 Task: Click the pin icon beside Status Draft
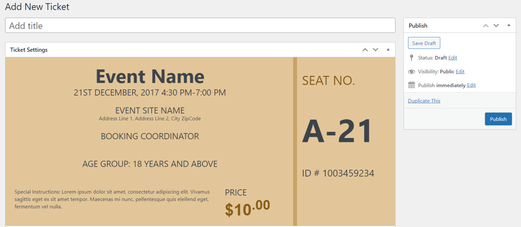click(411, 58)
